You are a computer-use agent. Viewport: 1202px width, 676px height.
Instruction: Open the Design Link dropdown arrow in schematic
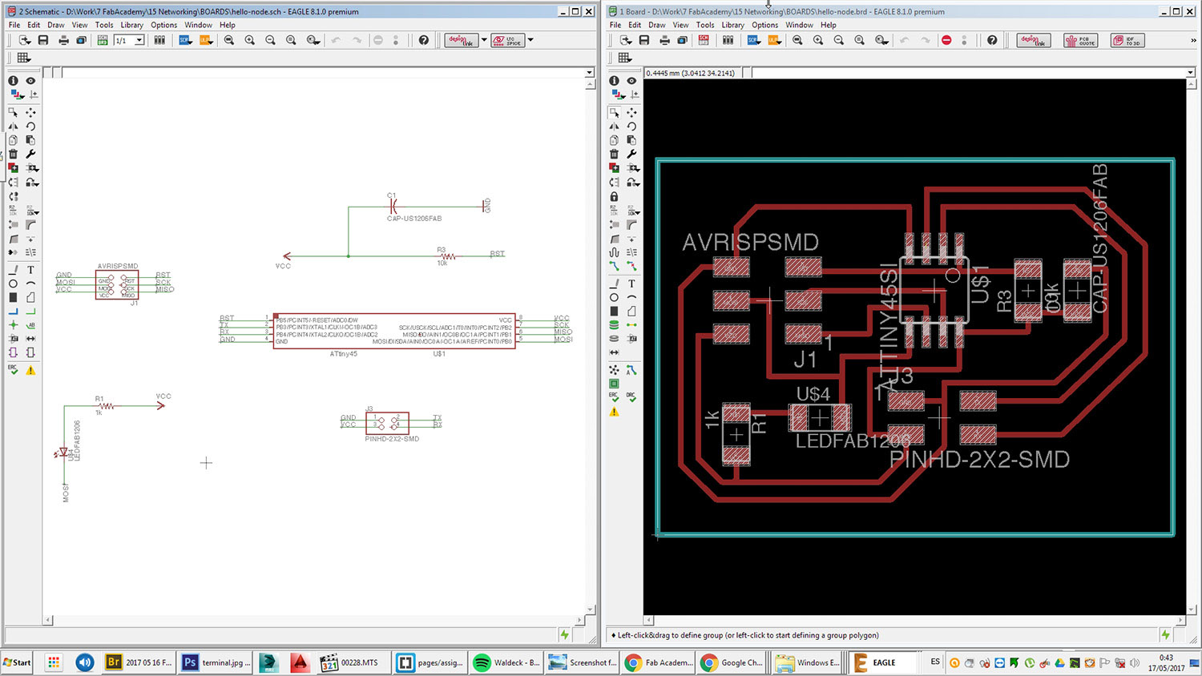[484, 40]
